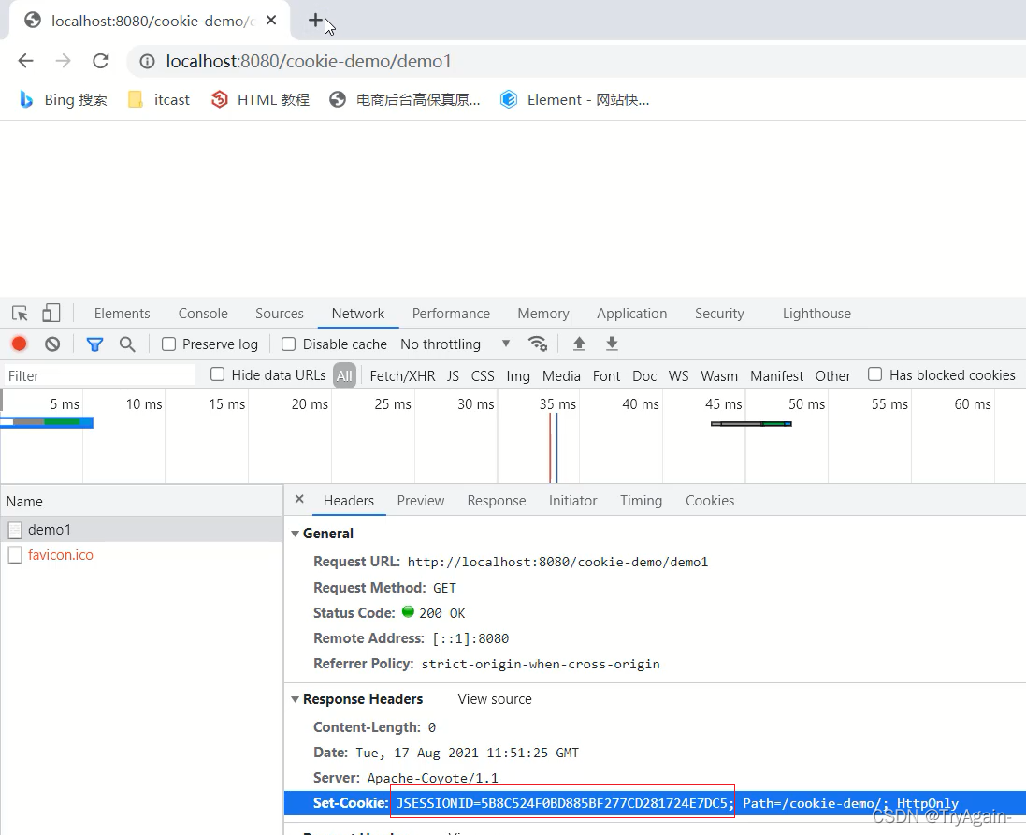Switch to the Application panel
The width and height of the screenshot is (1026, 835).
[x=631, y=314]
